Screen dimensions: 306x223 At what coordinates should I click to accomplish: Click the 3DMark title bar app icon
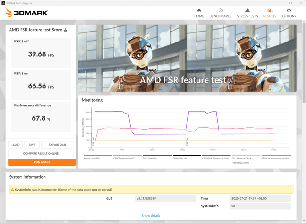[3, 3]
